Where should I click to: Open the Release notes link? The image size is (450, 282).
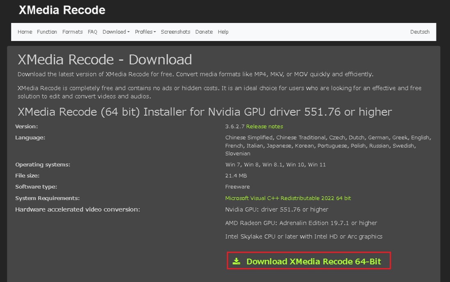tap(264, 127)
